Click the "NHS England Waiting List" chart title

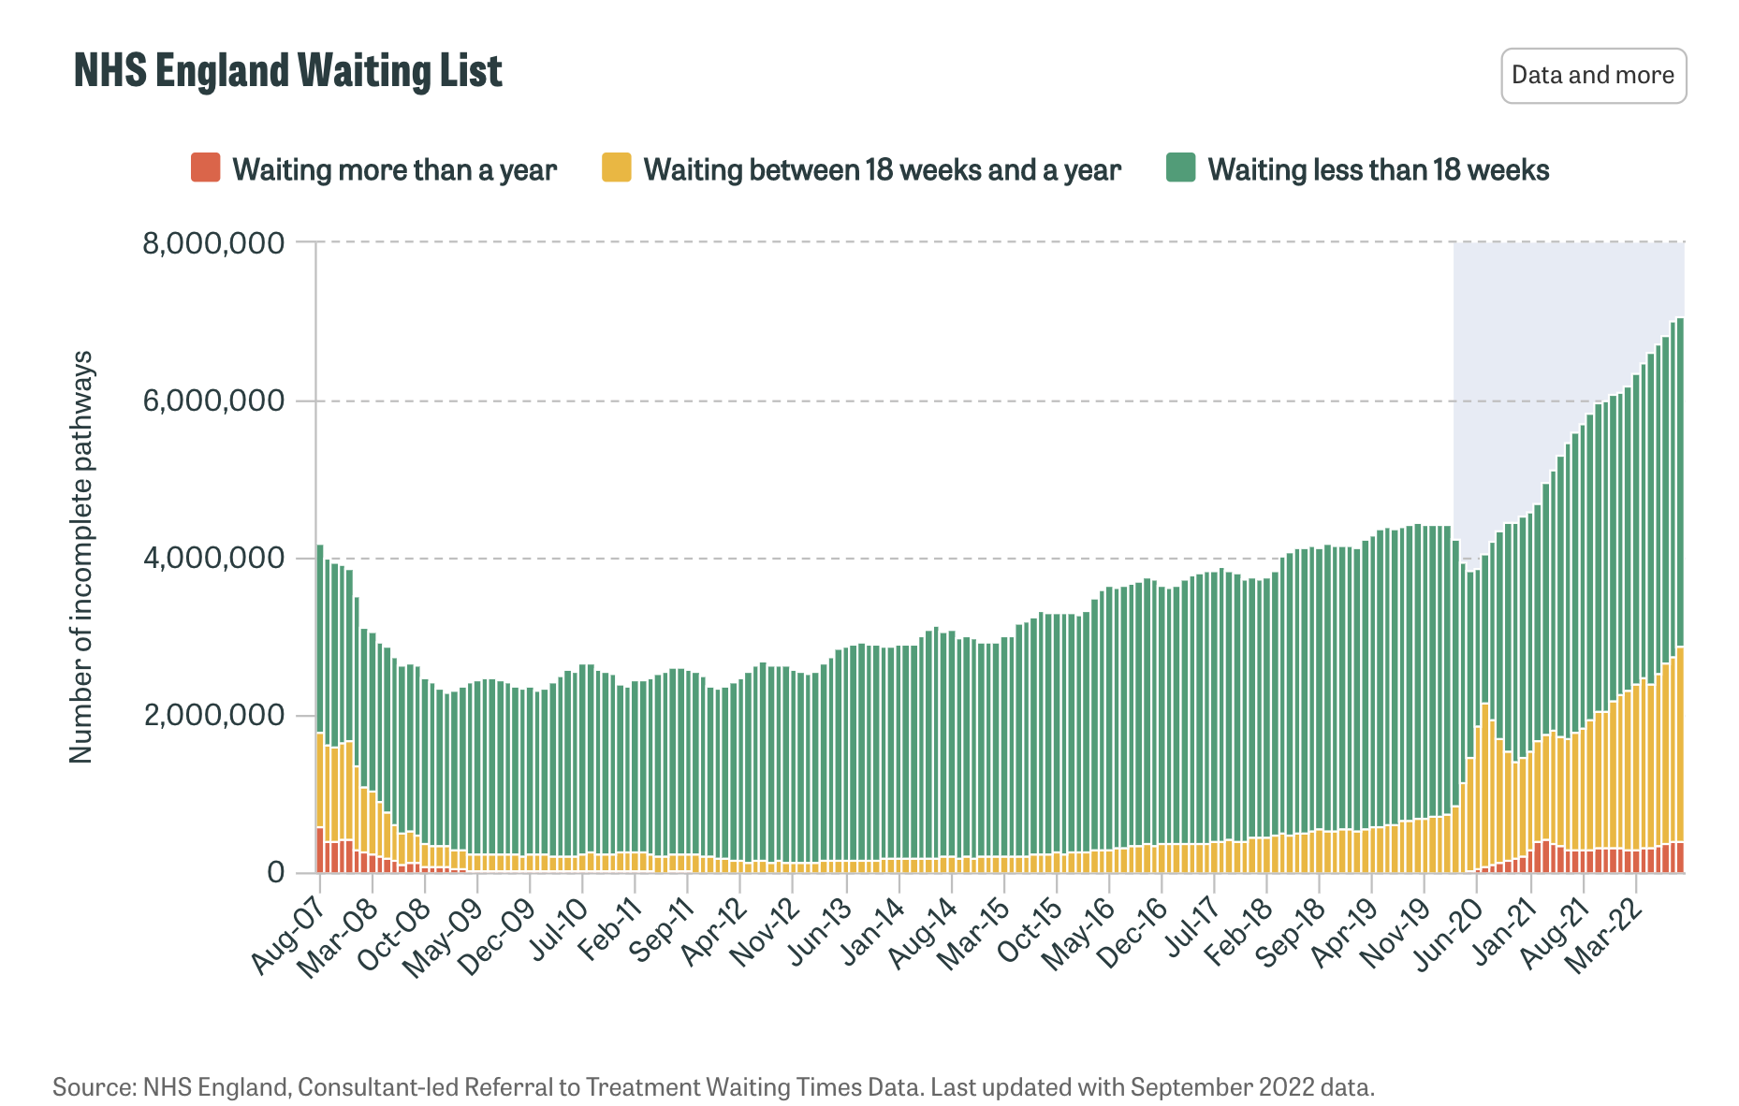pyautogui.click(x=288, y=71)
